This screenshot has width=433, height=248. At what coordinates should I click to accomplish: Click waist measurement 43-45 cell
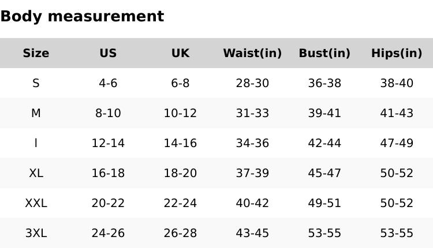pyautogui.click(x=252, y=233)
